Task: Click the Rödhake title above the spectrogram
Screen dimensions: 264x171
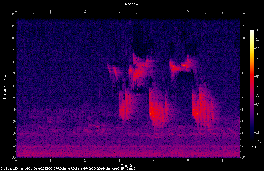Action: click(132, 4)
